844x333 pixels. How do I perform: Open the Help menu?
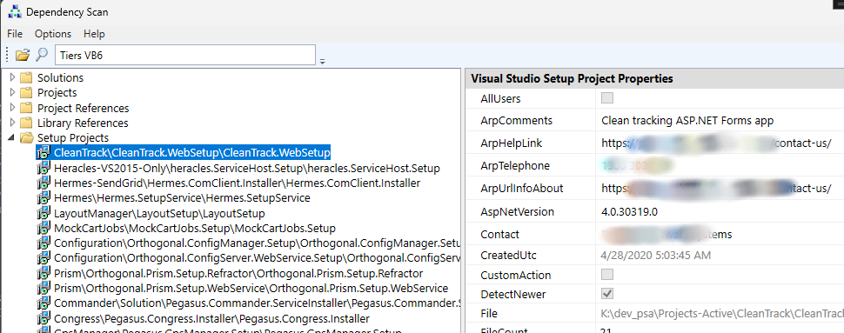[x=94, y=34]
